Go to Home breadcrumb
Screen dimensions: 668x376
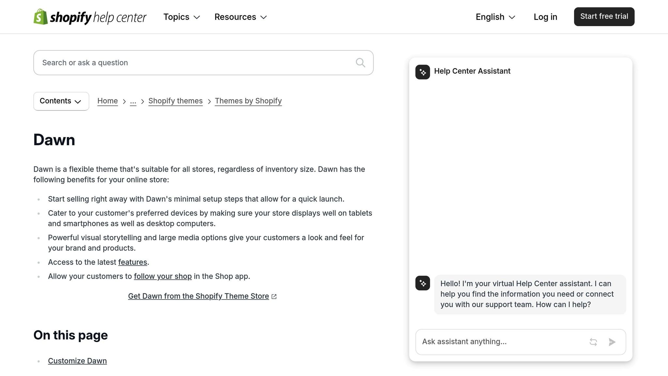pyautogui.click(x=108, y=101)
